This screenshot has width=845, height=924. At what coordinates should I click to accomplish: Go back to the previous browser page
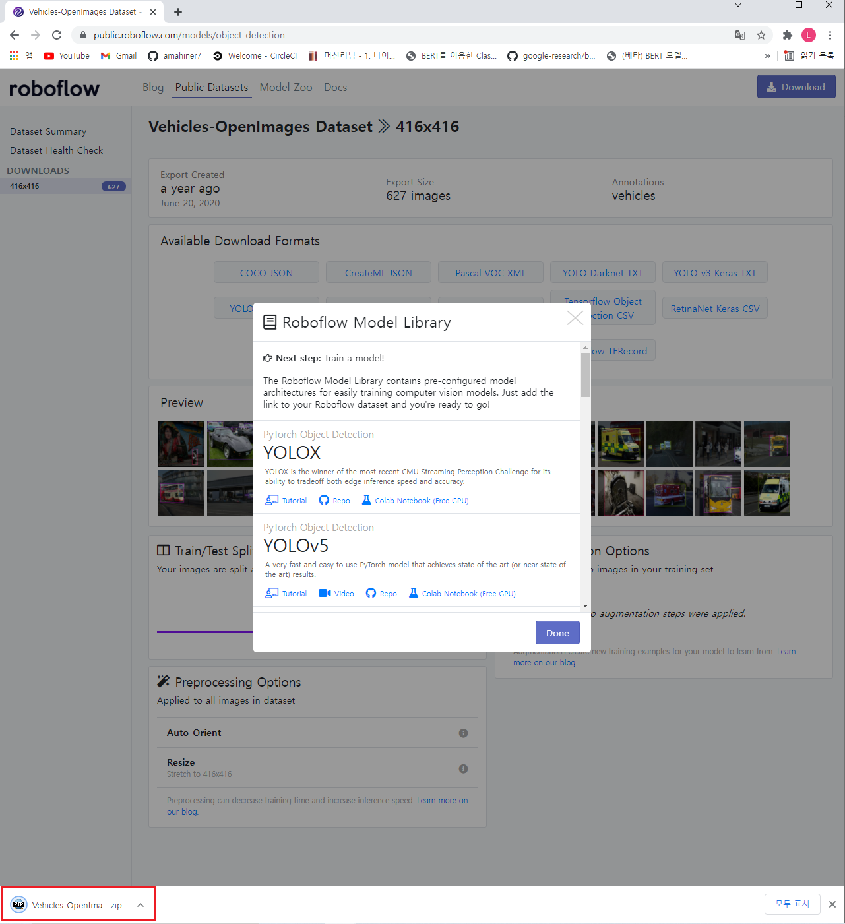tap(15, 35)
